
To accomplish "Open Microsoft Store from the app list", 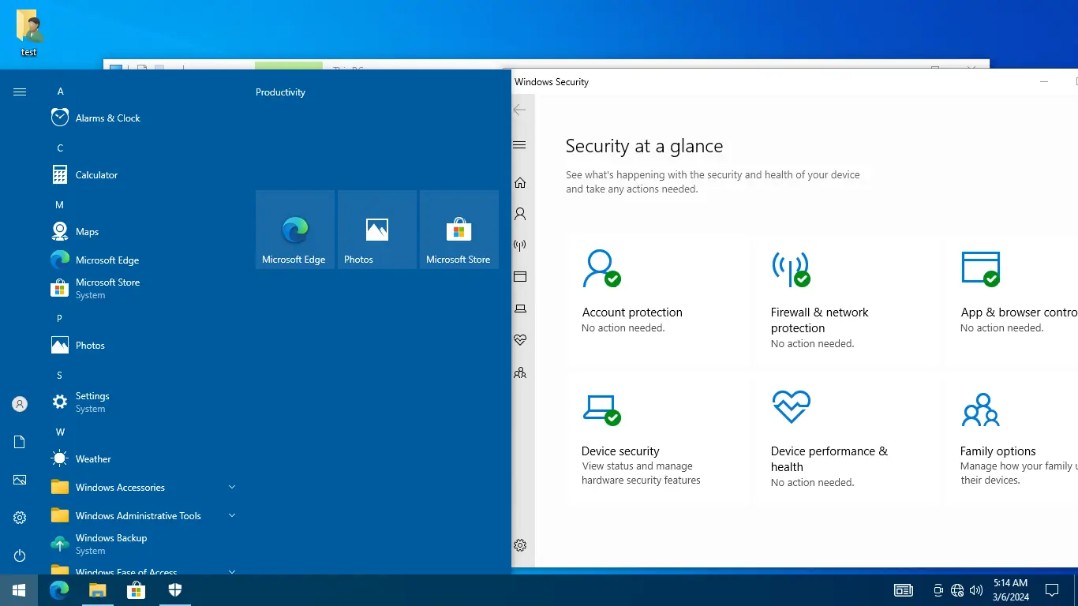I will 142,289.
